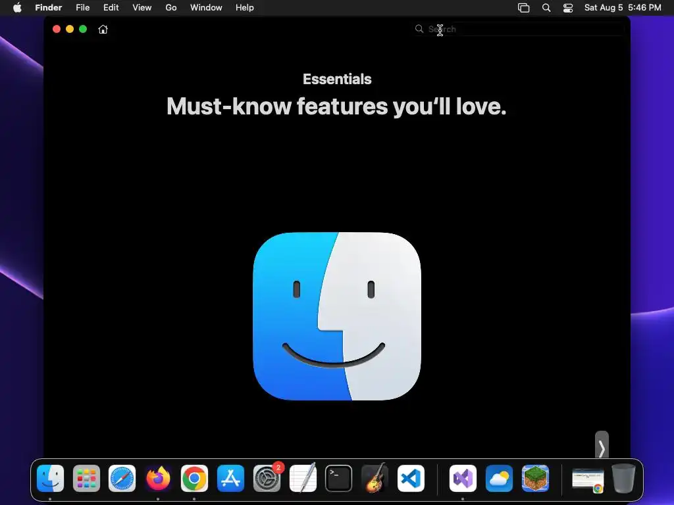Minimize the Tips window with the yellow button
This screenshot has width=674, height=505.
pos(70,29)
